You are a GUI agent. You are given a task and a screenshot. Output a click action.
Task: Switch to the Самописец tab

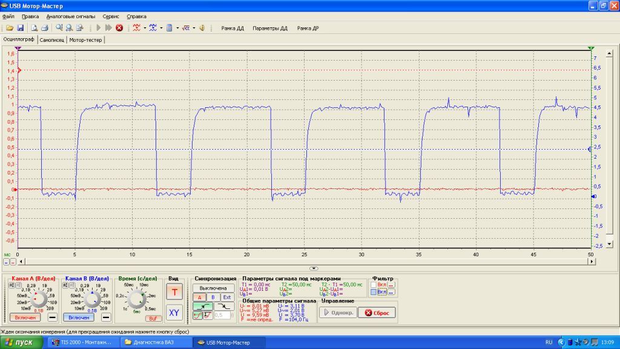coord(52,40)
